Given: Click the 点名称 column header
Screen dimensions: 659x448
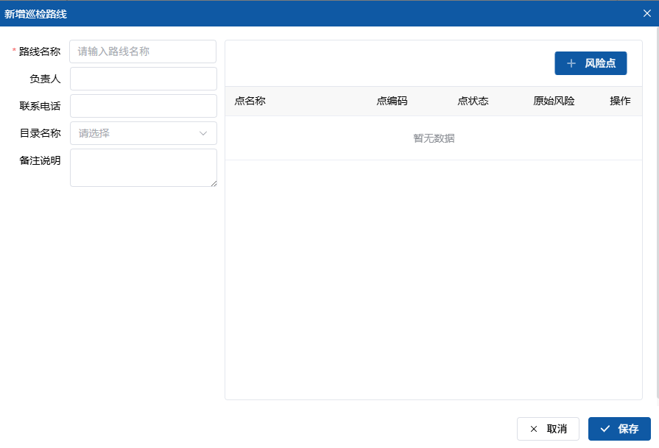Looking at the screenshot, I should pos(250,102).
